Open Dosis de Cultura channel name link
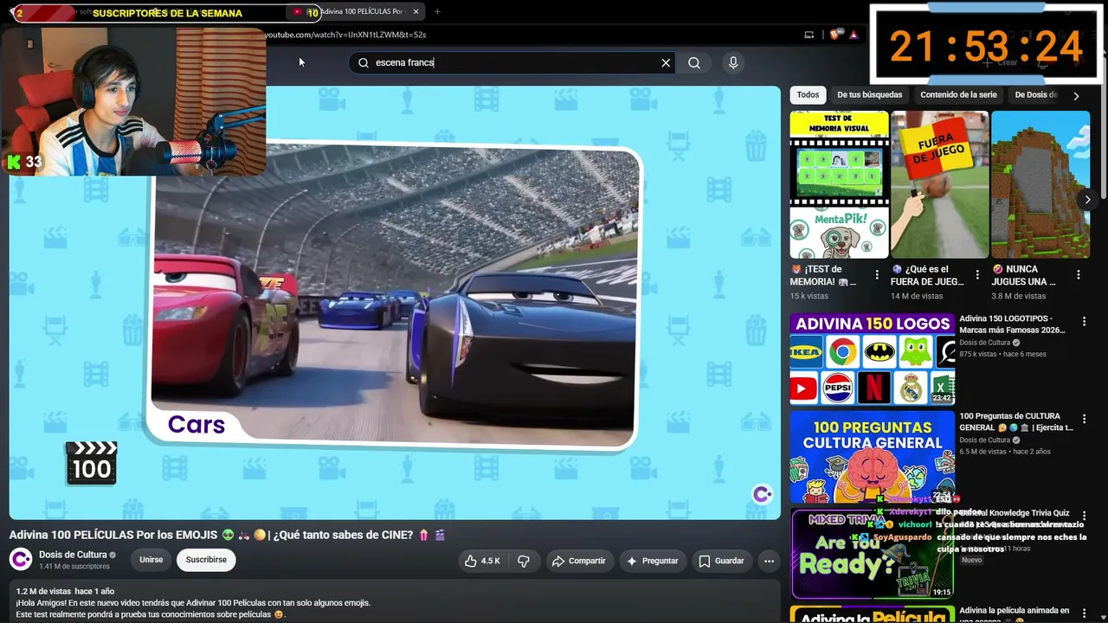 [x=73, y=555]
